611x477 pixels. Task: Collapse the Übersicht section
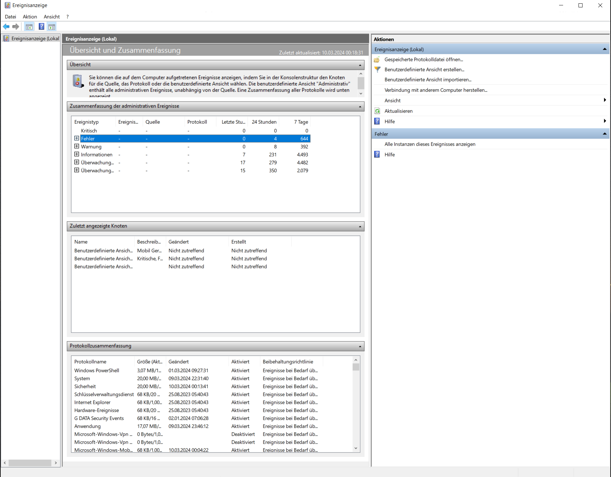coord(360,65)
